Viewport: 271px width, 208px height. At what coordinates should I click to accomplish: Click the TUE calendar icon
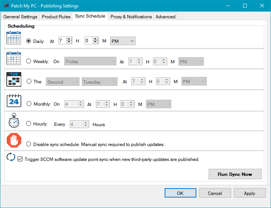(14, 79)
